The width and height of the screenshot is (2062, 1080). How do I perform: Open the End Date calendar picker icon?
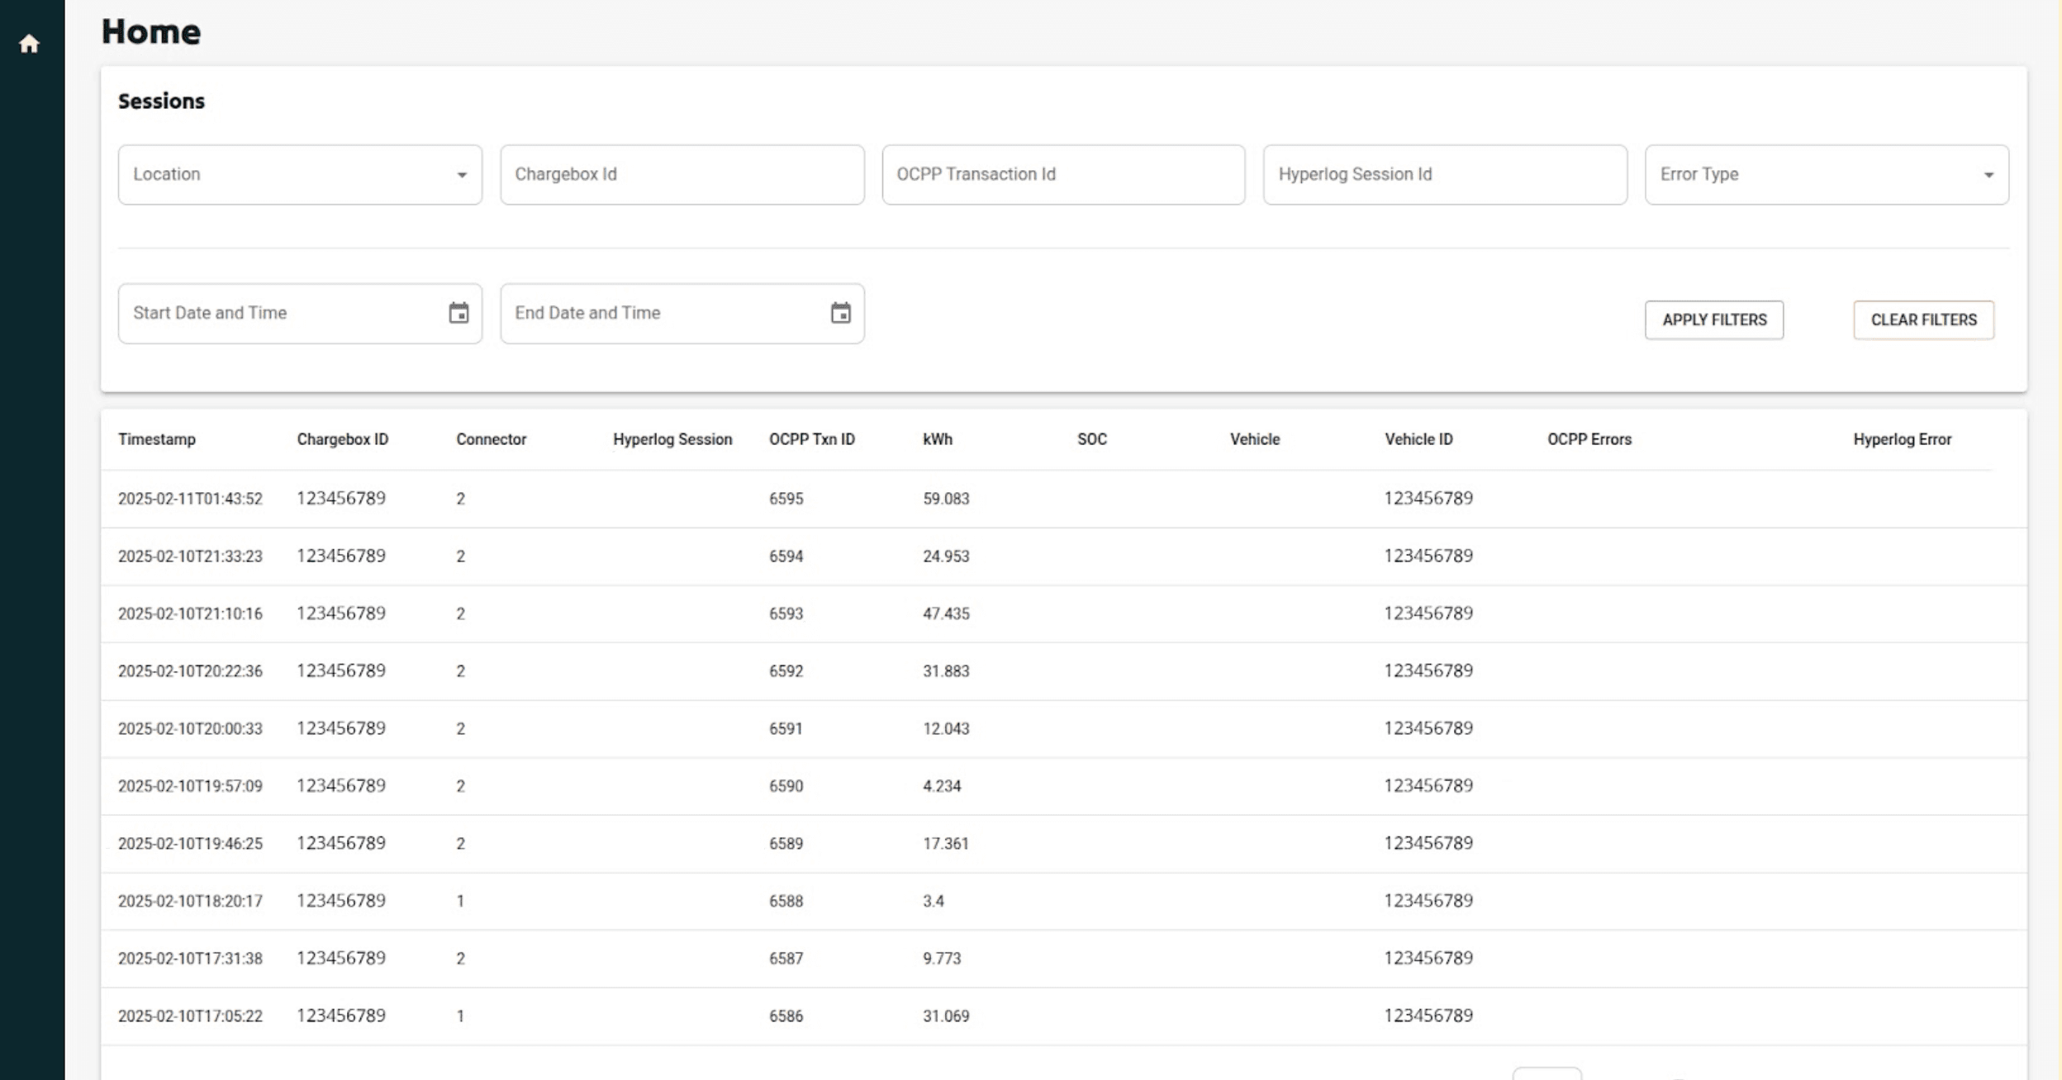pyautogui.click(x=840, y=313)
